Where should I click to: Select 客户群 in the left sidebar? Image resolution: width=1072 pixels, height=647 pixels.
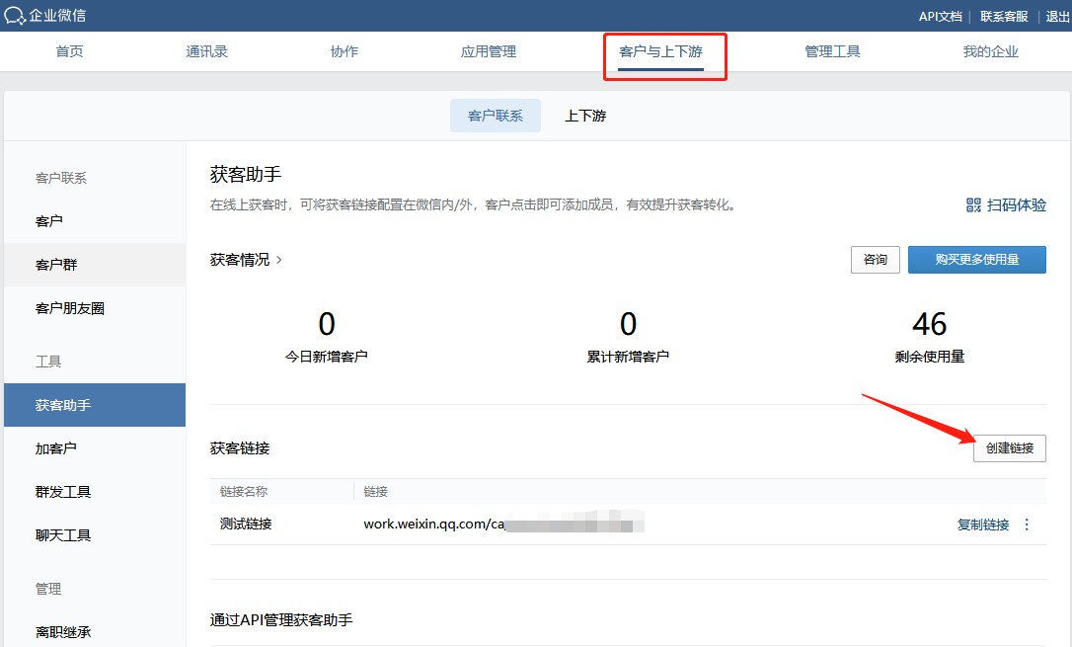tap(56, 265)
